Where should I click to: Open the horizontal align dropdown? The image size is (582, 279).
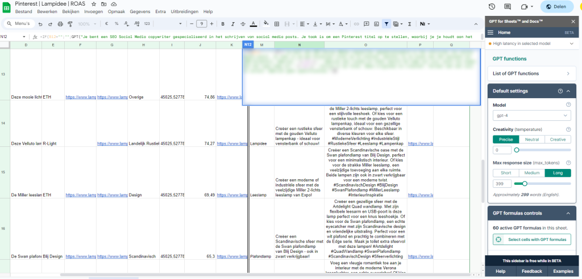point(305,24)
